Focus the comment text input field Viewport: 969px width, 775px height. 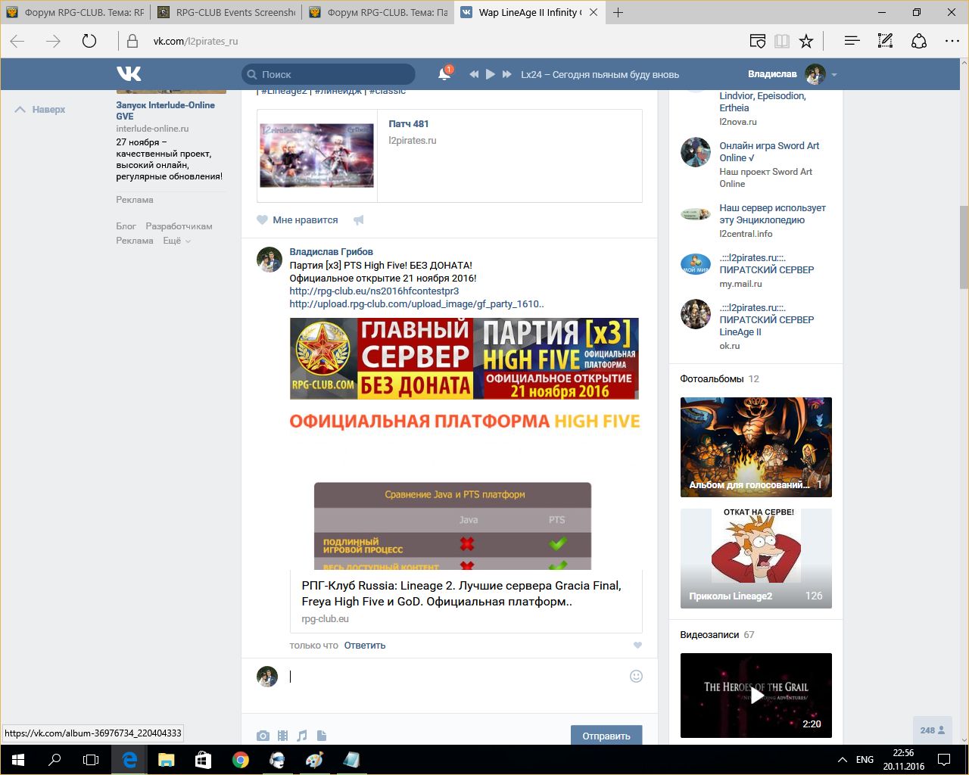click(454, 677)
